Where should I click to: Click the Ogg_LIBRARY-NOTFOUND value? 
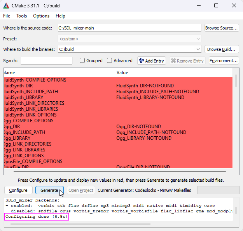click(144, 138)
